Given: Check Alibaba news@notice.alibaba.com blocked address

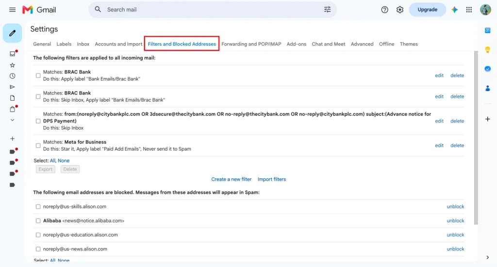Looking at the screenshot, I should [x=38, y=221].
